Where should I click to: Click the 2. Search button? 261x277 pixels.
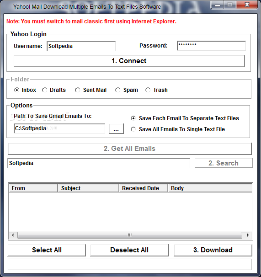click(224, 163)
